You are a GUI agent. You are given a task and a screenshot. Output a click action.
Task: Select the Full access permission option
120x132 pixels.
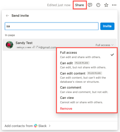[x=87, y=55]
